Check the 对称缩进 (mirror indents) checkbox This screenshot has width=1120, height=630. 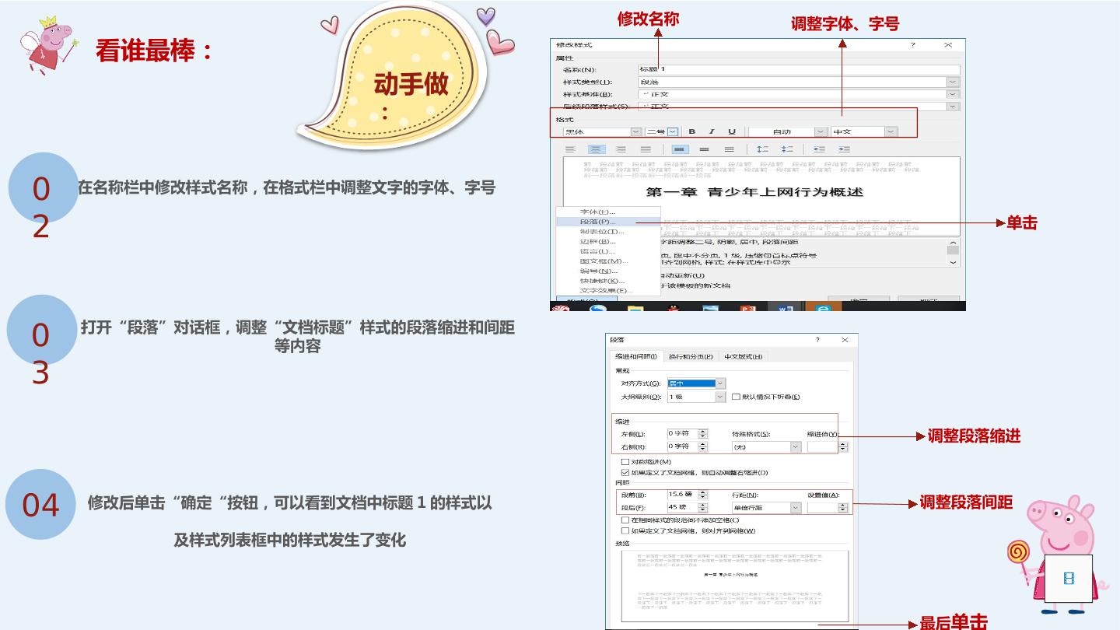(625, 462)
